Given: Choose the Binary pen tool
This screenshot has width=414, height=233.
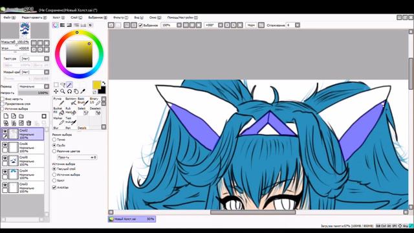Looking at the screenshot, I should (95, 101).
